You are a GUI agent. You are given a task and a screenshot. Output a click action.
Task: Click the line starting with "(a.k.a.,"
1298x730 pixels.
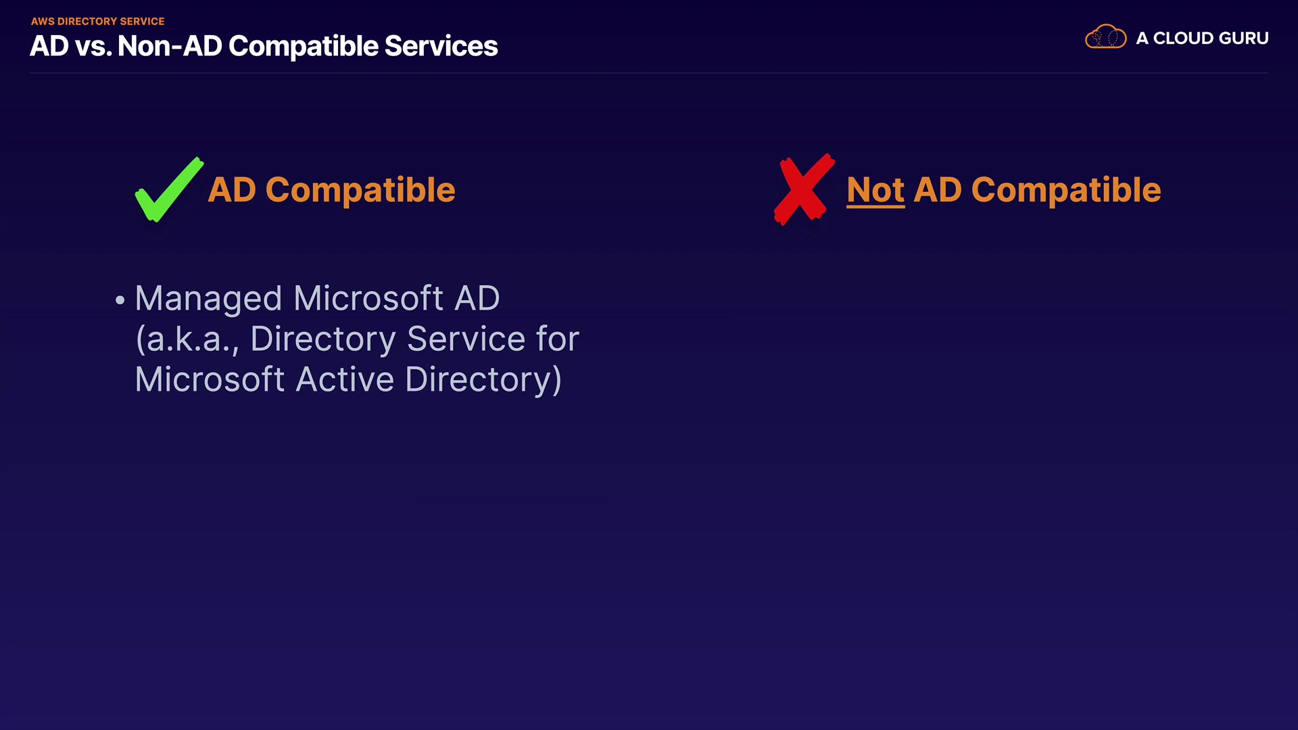click(x=357, y=339)
